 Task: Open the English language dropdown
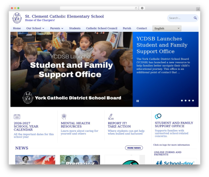167,28
